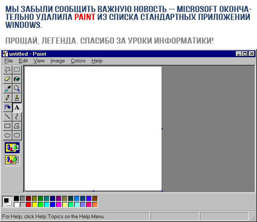
Task: Click the 'For Help, click Help Topics' status text
Action: (x=54, y=216)
